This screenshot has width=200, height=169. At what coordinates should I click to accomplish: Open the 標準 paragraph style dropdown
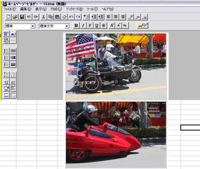click(33, 26)
